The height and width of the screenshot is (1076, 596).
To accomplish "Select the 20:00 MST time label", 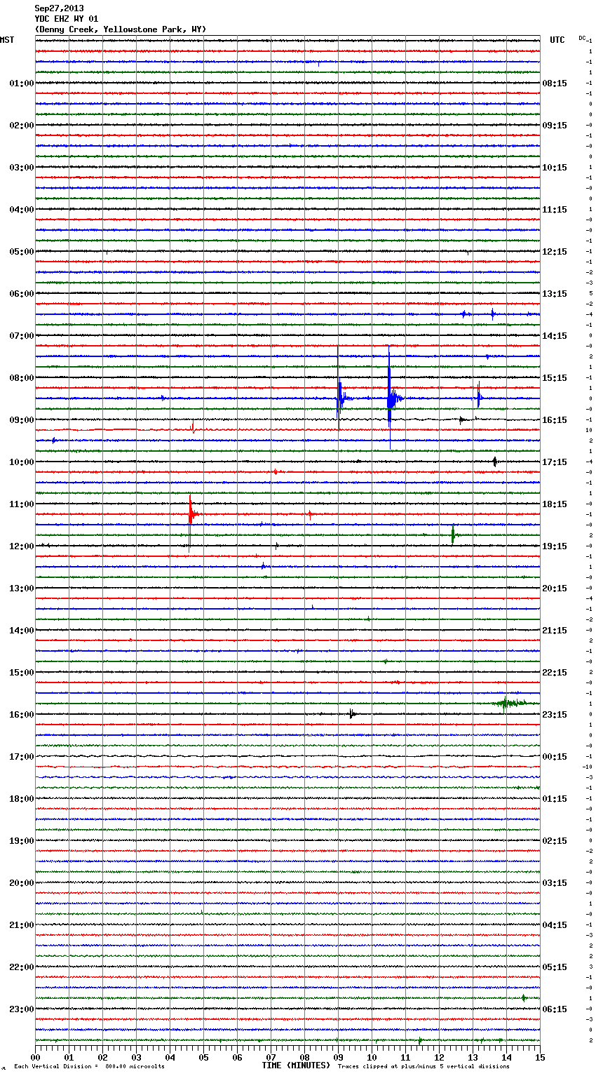I will point(22,883).
